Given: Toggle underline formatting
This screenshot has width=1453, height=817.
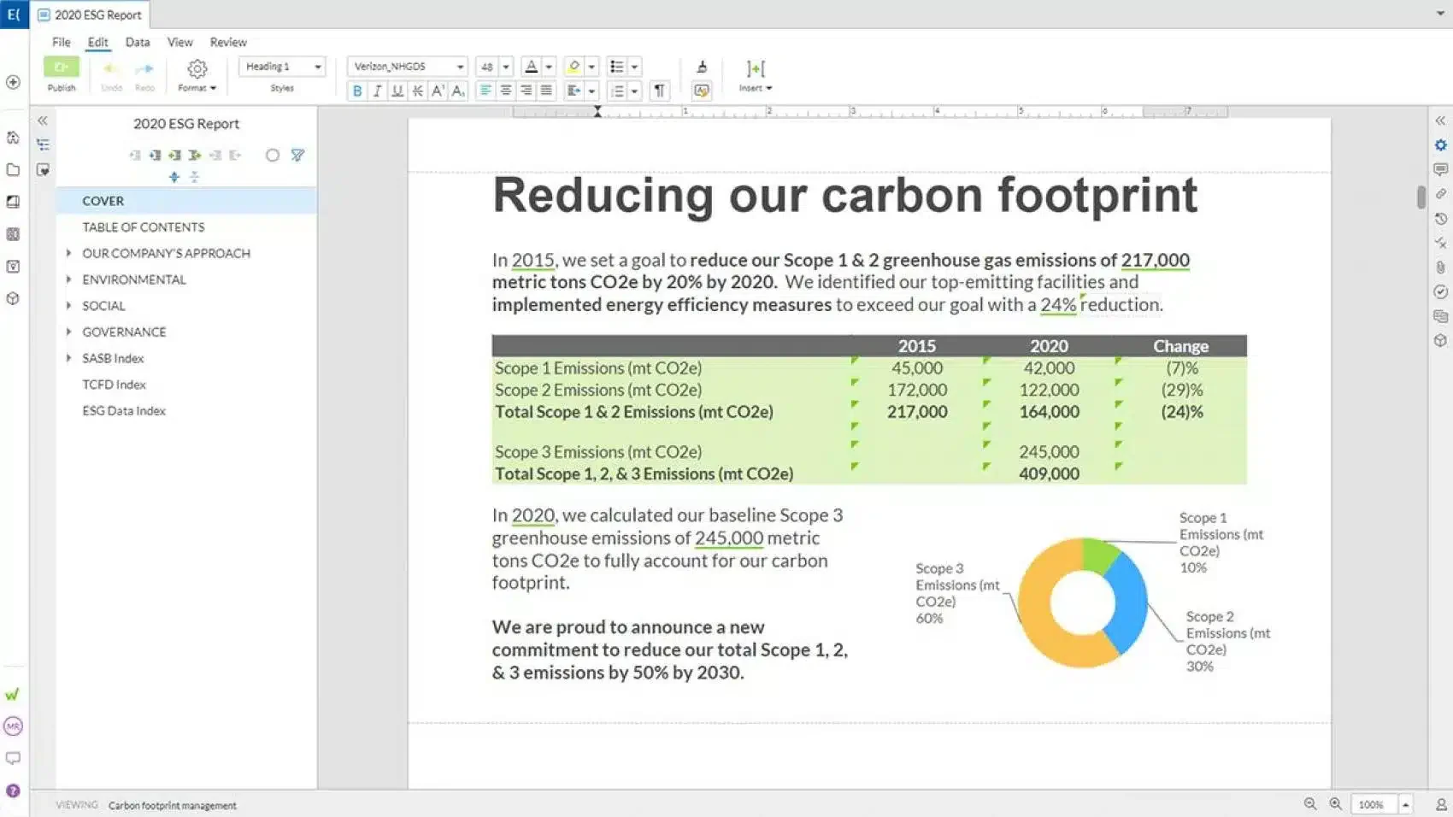Looking at the screenshot, I should coord(397,91).
